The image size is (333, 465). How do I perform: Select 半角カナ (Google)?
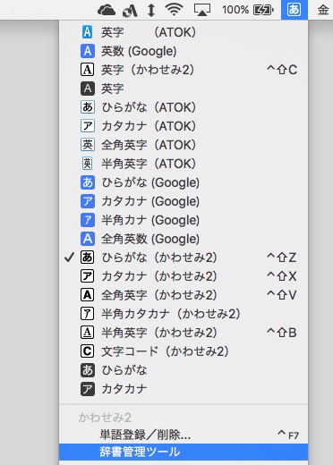point(184,220)
